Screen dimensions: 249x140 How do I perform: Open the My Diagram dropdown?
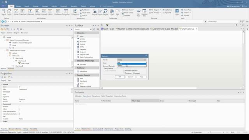point(155,10)
